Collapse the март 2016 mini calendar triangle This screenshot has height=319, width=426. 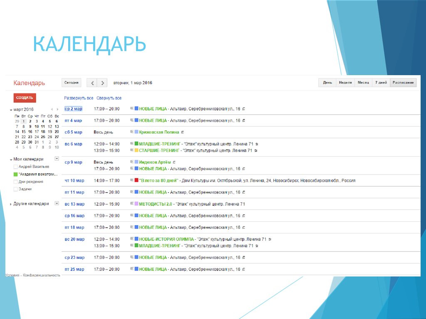click(x=11, y=110)
